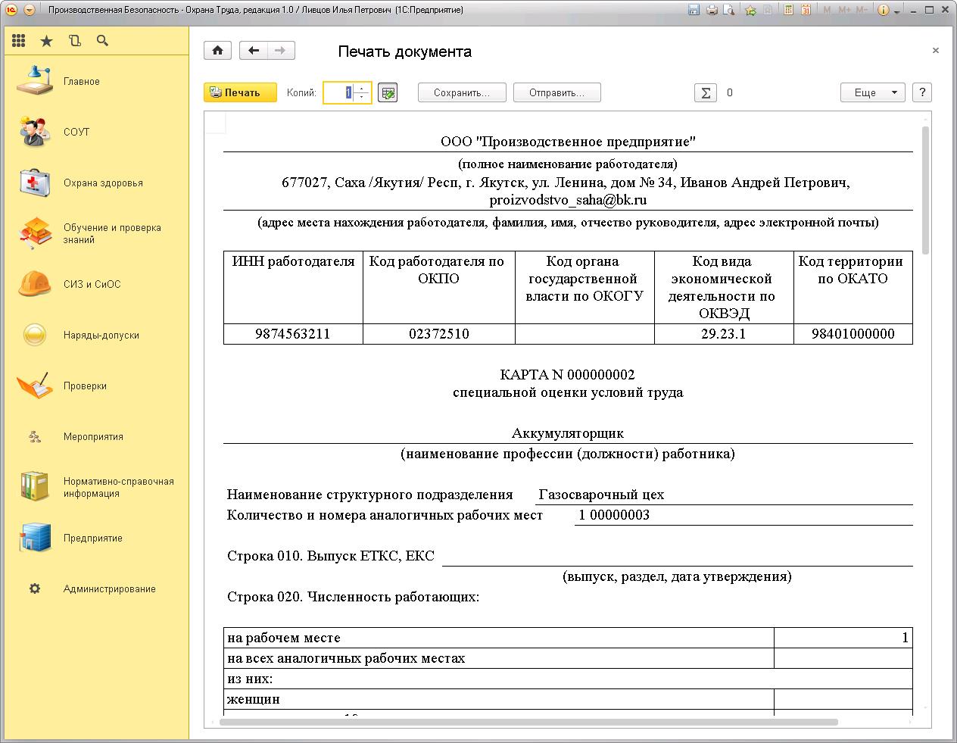Open the sections menu grid icon
Screen dimensions: 957x743
(x=18, y=41)
